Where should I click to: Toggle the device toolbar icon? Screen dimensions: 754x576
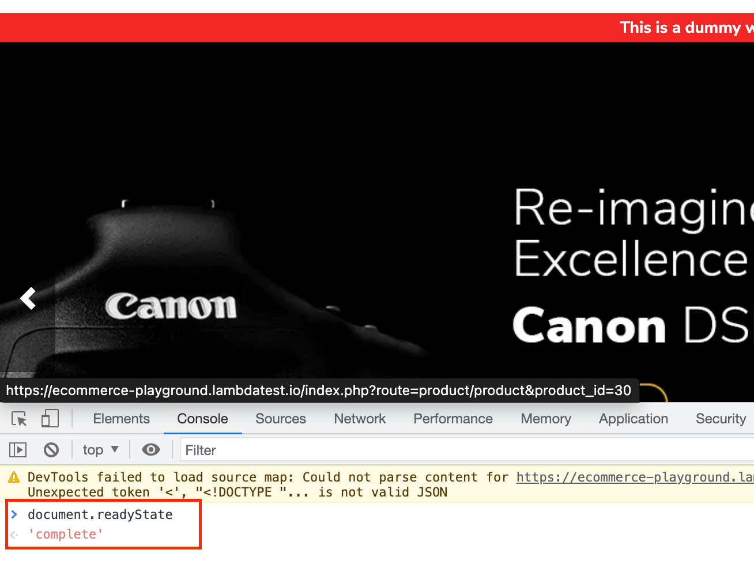(x=50, y=419)
